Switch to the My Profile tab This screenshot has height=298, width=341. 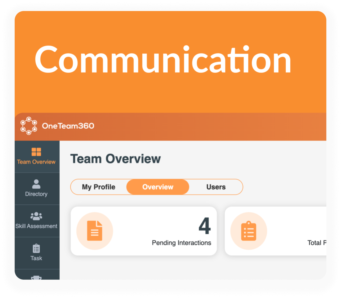click(x=98, y=187)
